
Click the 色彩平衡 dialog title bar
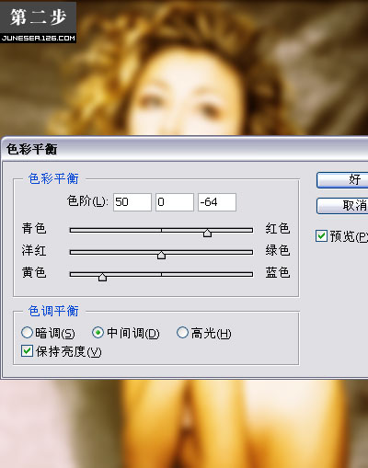tap(184, 149)
